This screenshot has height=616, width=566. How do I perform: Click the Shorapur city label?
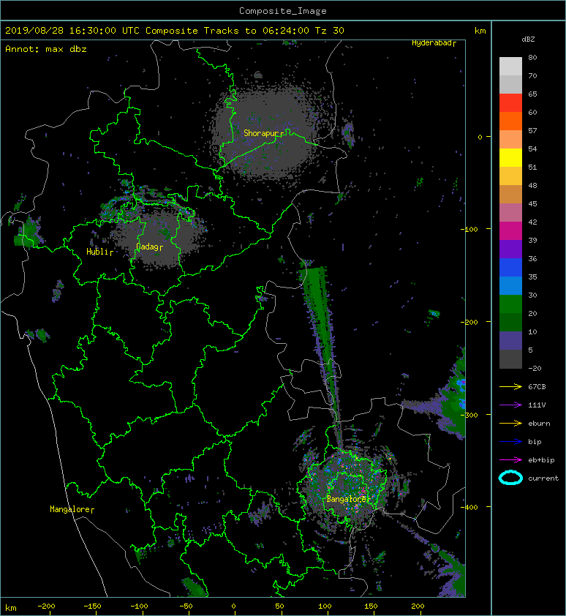(262, 133)
